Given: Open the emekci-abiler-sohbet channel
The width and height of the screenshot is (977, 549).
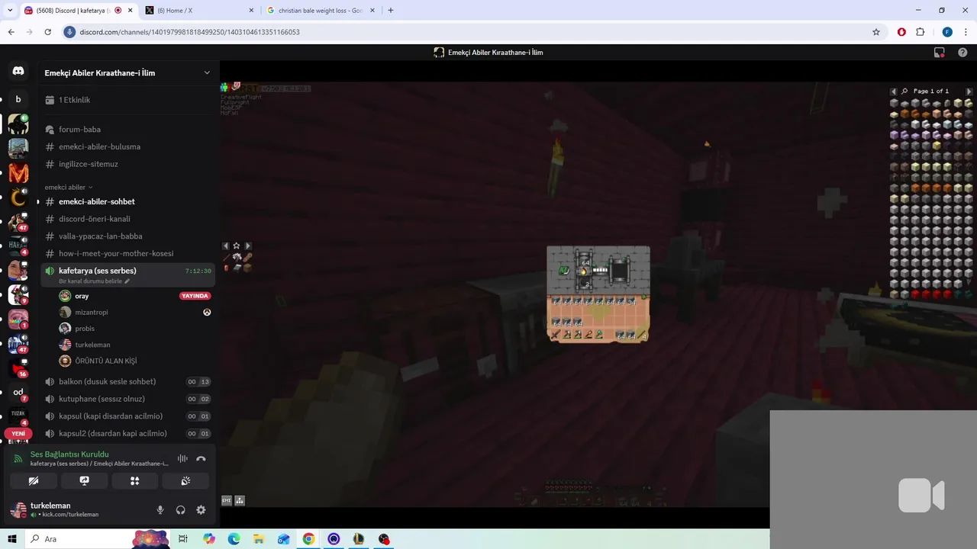Looking at the screenshot, I should [x=127, y=201].
